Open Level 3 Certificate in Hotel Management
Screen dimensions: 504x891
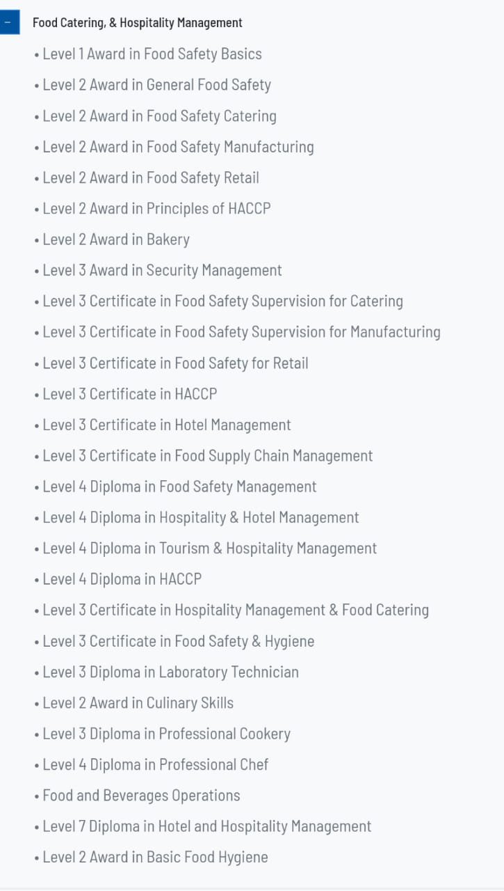click(167, 425)
